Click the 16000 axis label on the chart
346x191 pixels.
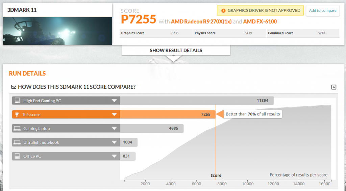pos(324,184)
